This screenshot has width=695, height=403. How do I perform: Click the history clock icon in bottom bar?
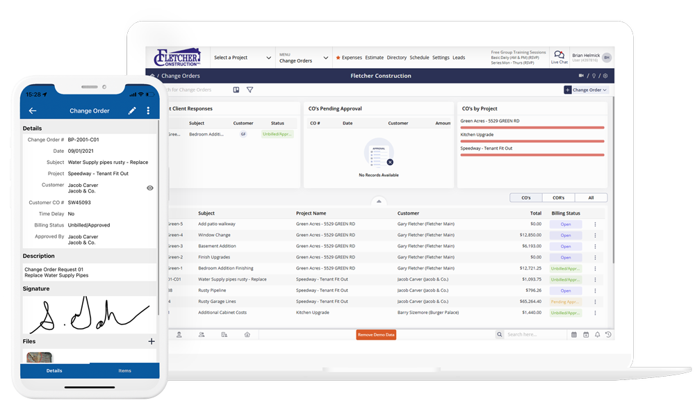(x=608, y=335)
